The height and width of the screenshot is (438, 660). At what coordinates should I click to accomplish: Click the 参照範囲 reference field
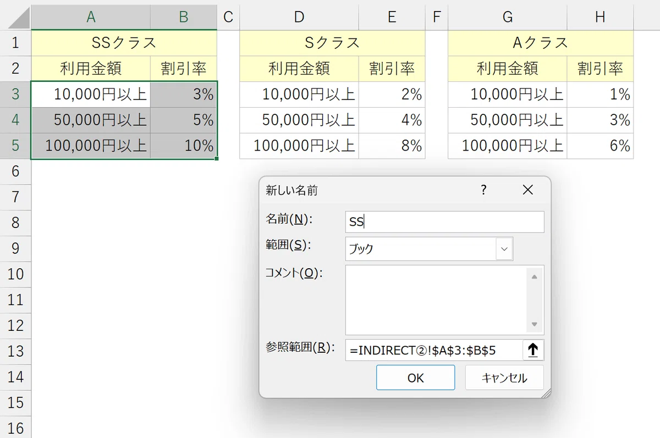pos(434,350)
